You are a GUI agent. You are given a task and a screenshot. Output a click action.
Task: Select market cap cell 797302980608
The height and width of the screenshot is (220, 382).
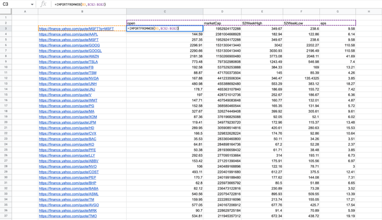click(222, 62)
